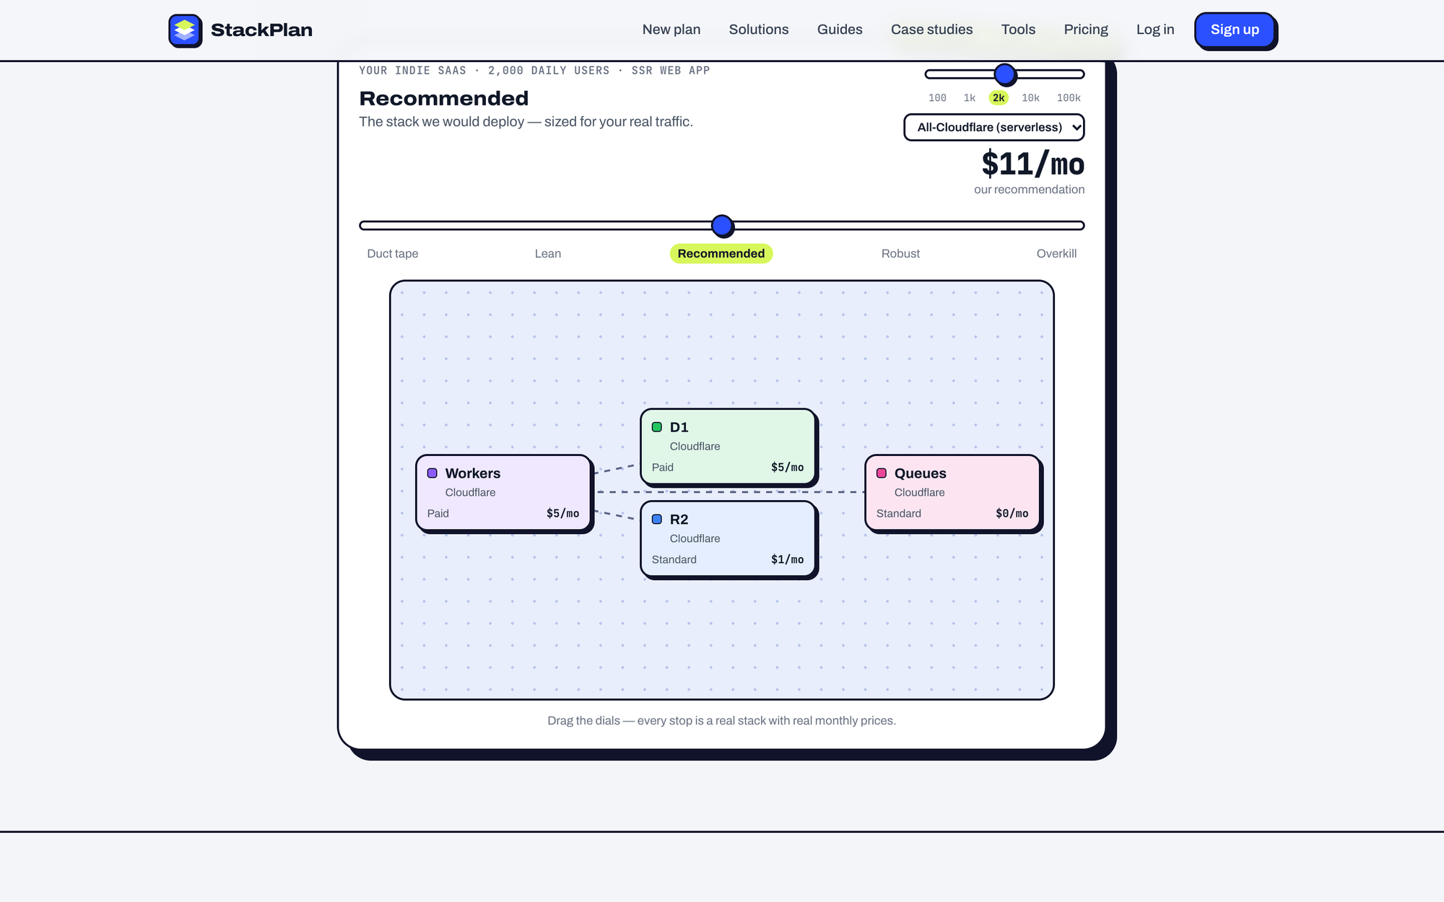1444x902 pixels.
Task: Open the All-Cloudflare (serverless) dropdown
Action: 994,127
